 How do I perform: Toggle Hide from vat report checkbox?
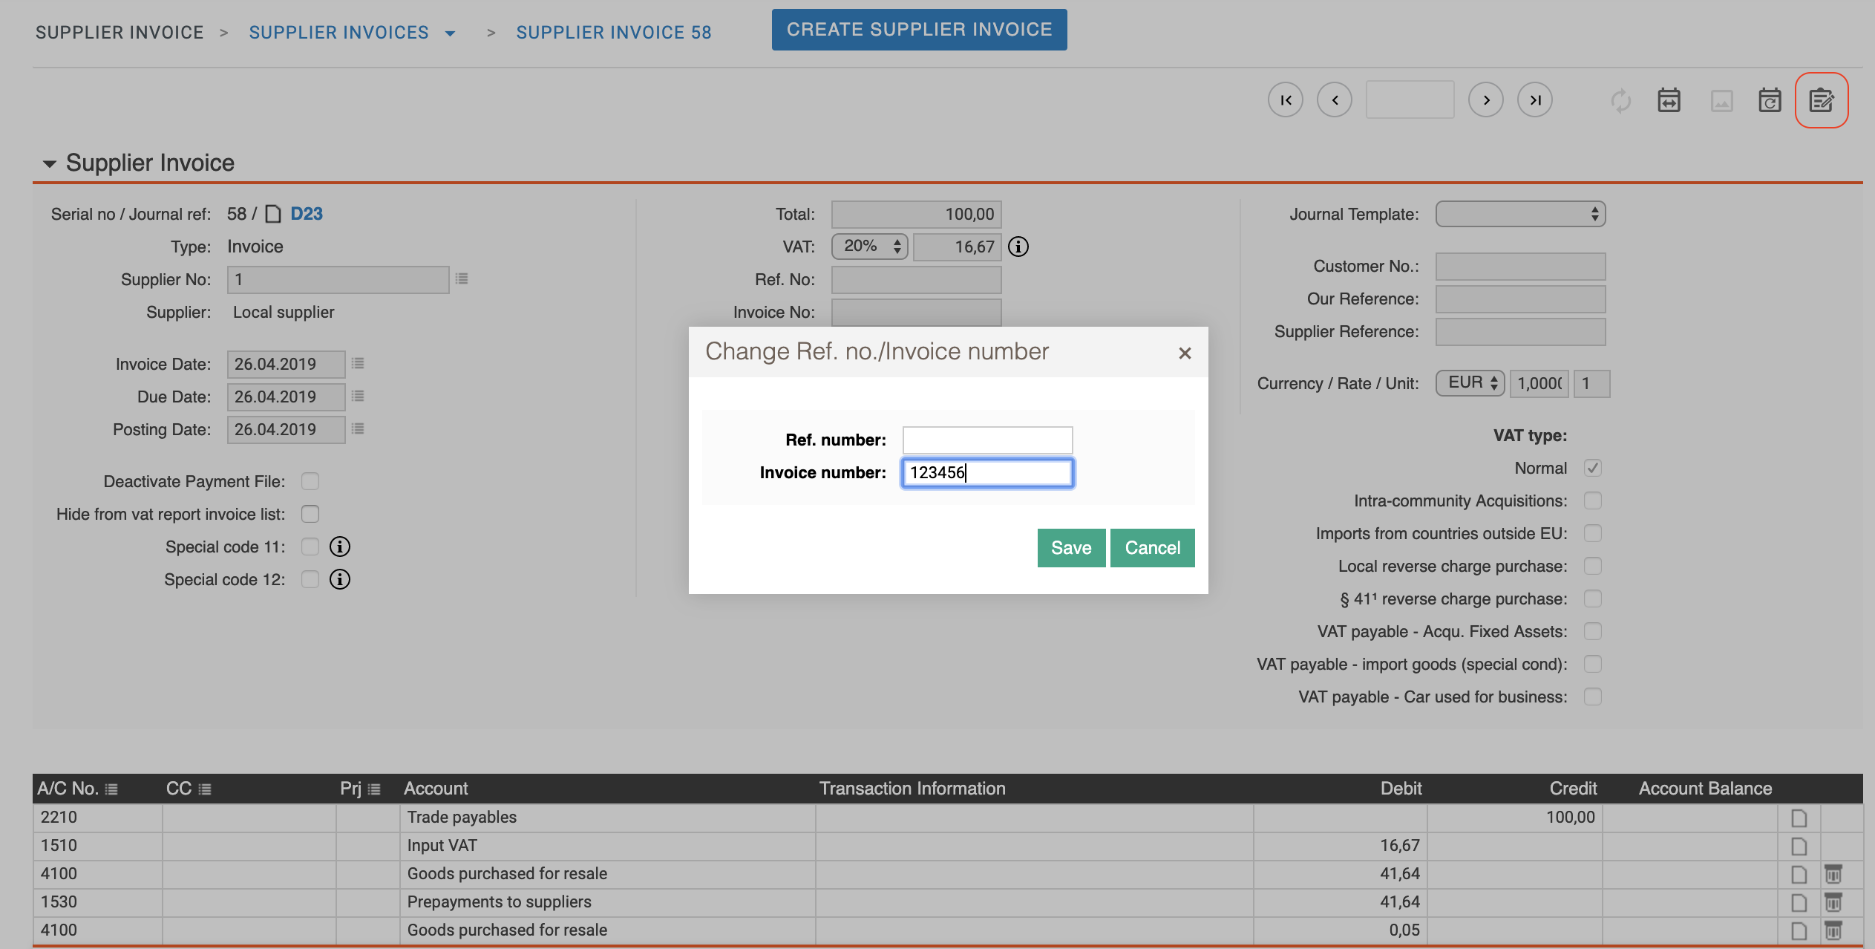[x=310, y=514]
